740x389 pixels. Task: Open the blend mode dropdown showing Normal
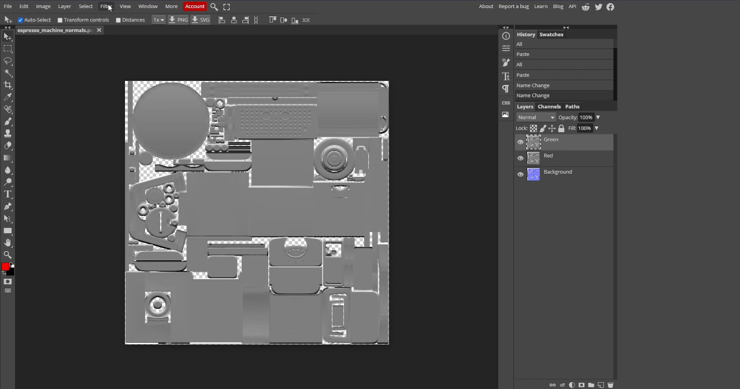pos(535,117)
